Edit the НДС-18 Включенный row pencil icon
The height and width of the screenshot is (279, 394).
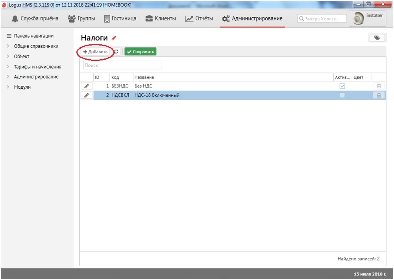coord(87,95)
